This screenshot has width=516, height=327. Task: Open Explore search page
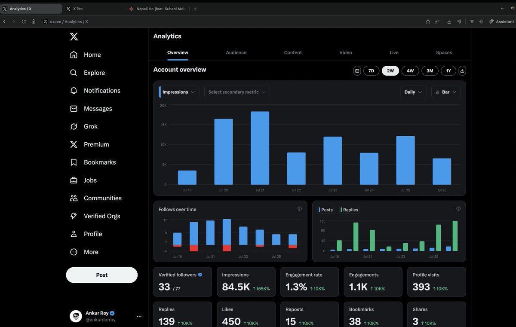(x=87, y=73)
